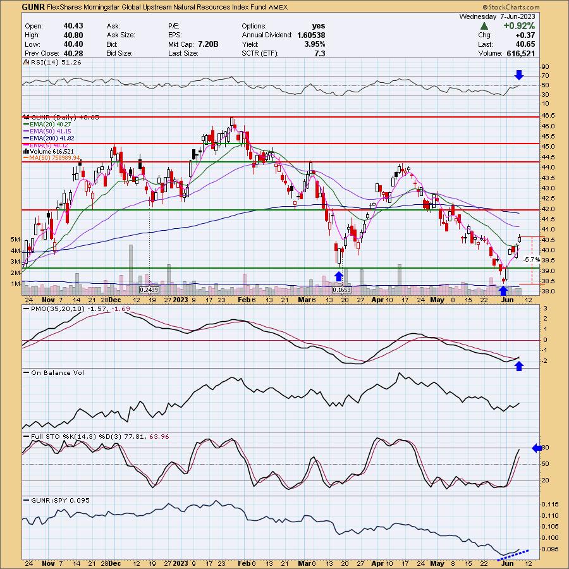Click the Jun label on the bottom date axis
569x569 pixels.
tap(507, 563)
